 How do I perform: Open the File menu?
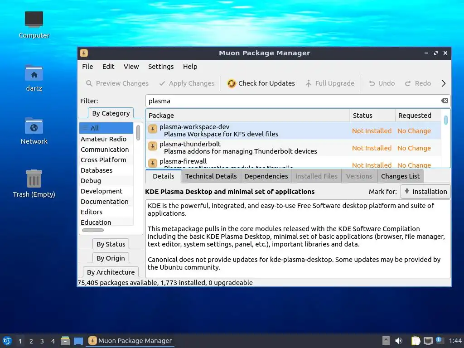point(87,67)
